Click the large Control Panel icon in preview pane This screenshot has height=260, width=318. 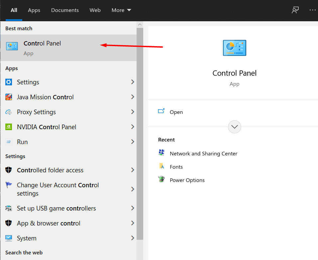[234, 48]
